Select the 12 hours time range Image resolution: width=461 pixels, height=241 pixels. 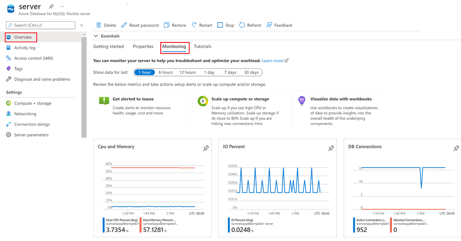(187, 72)
